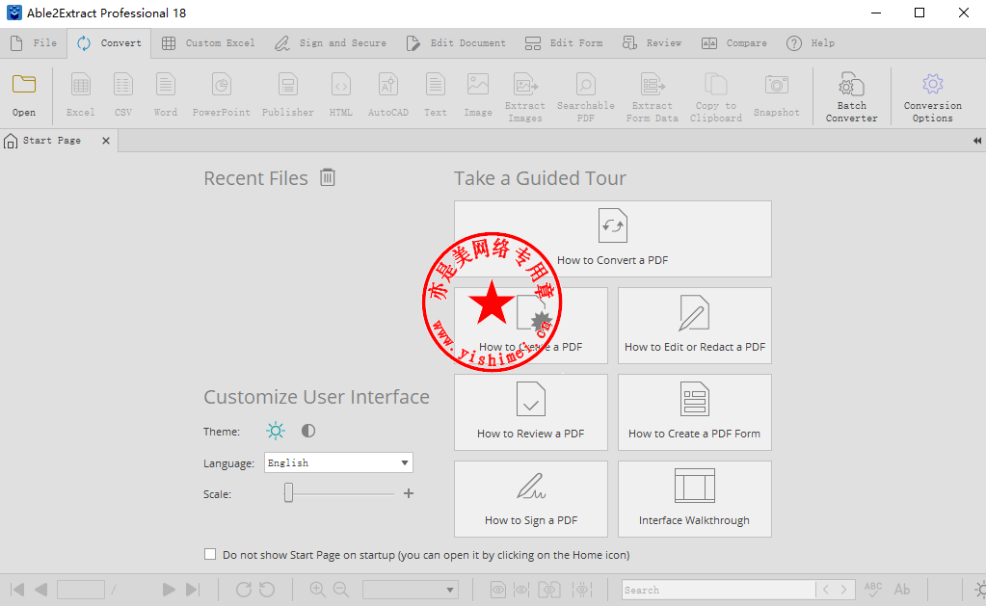Open the Help menu

coord(811,43)
